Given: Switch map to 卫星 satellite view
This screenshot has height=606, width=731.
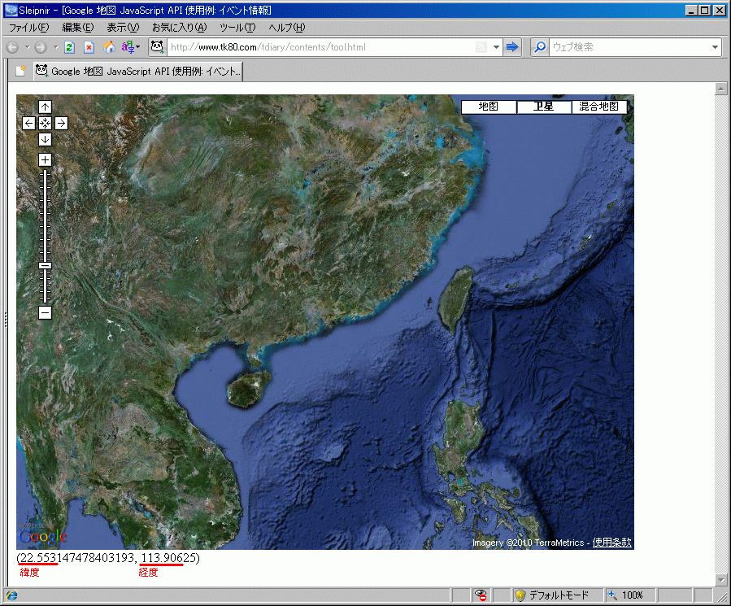Looking at the screenshot, I should point(544,107).
